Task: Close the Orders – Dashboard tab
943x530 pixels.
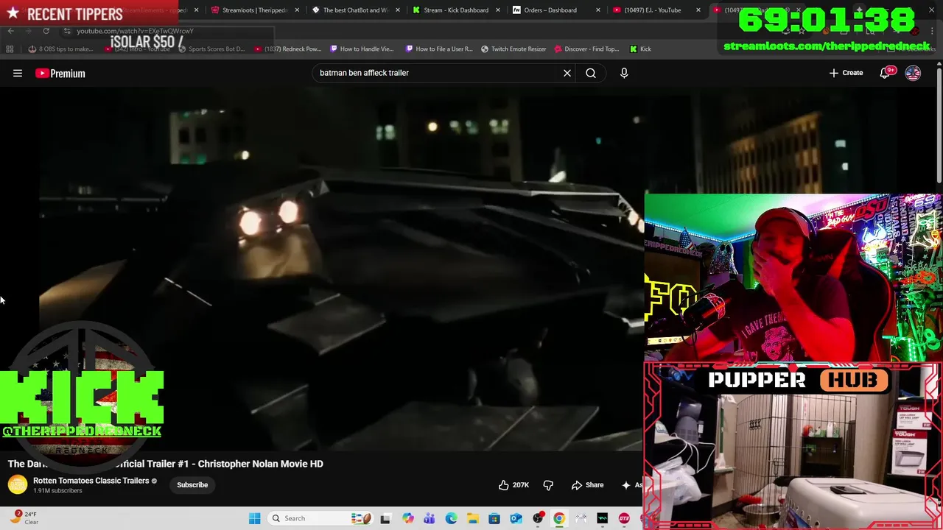Action: click(597, 10)
